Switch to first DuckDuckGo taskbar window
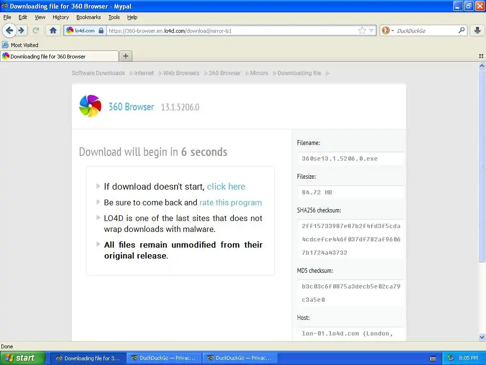The width and height of the screenshot is (486, 365). [x=164, y=358]
